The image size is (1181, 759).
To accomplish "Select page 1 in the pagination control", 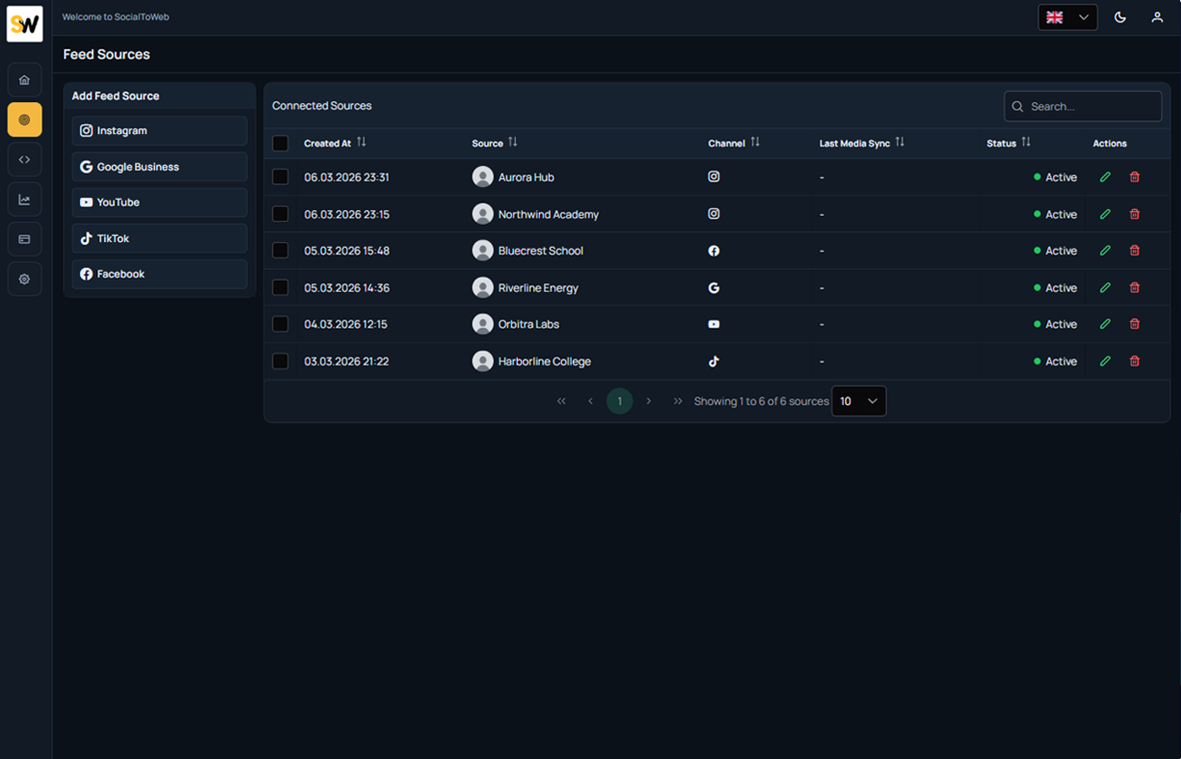I will click(x=620, y=401).
